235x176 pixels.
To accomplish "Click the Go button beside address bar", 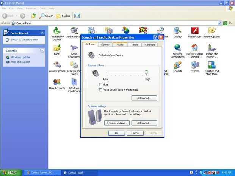I will [227, 23].
